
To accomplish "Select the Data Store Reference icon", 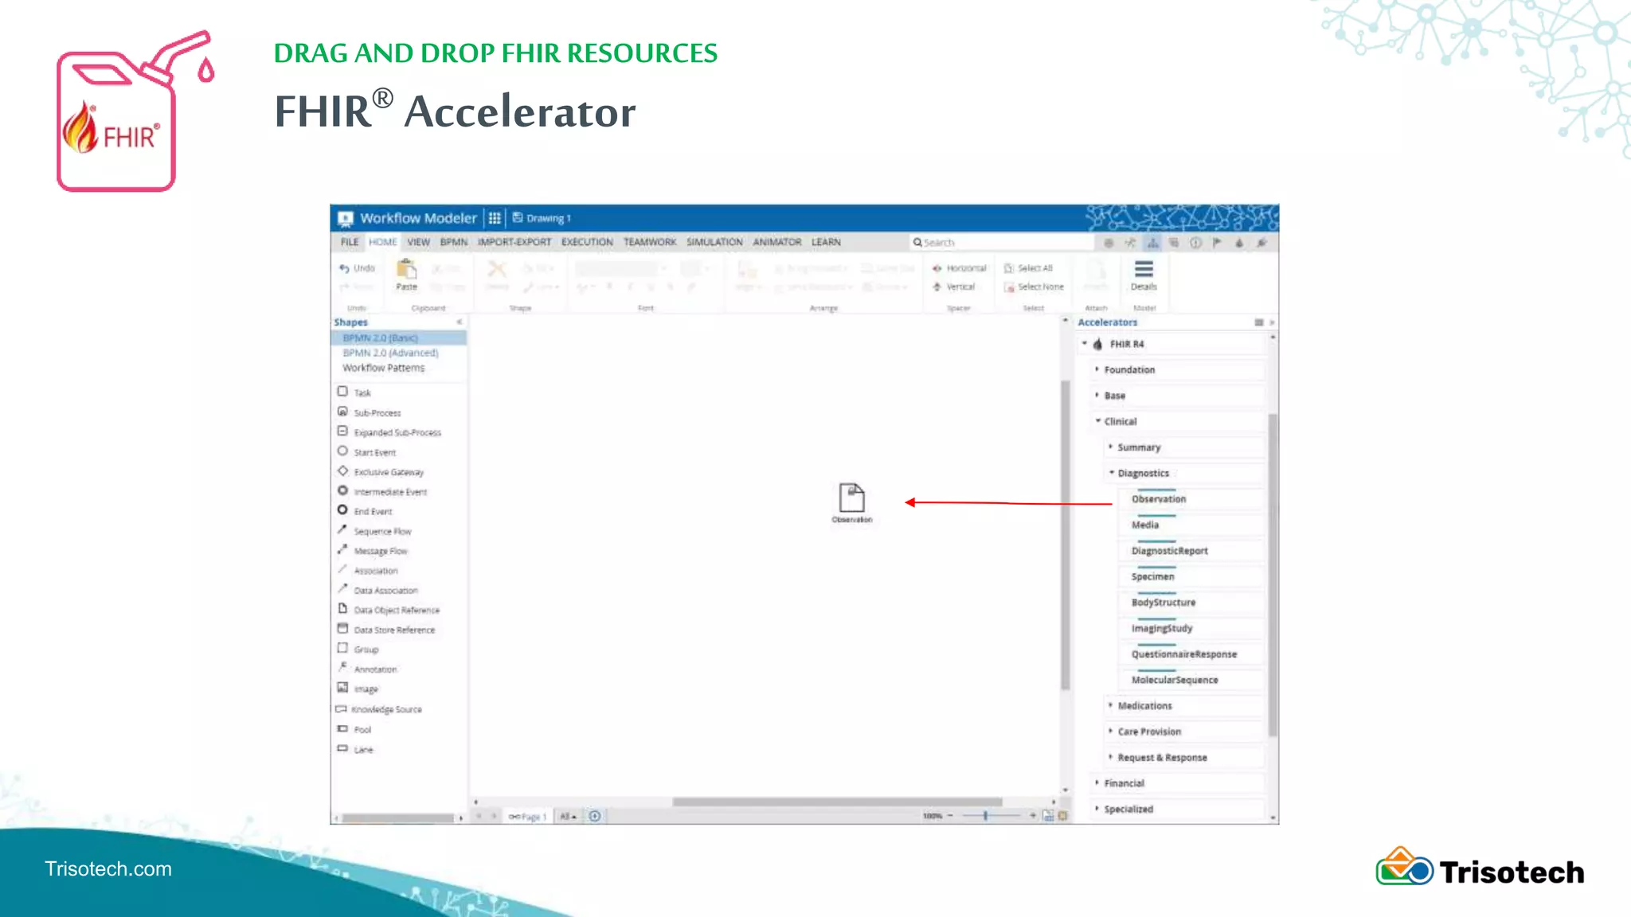I will pos(342,629).
